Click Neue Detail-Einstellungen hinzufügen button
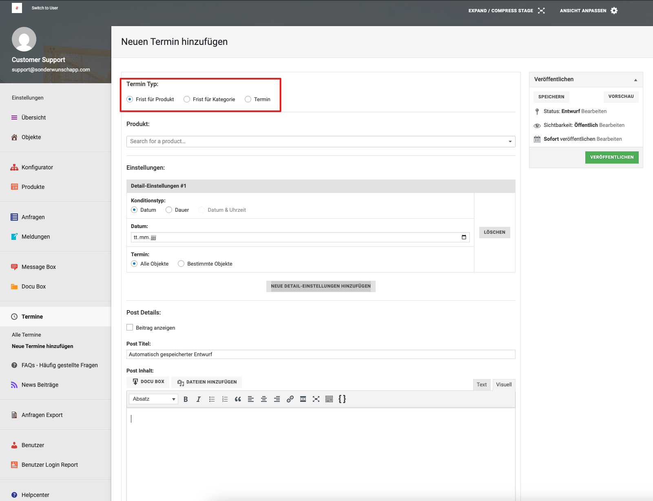 [x=321, y=286]
